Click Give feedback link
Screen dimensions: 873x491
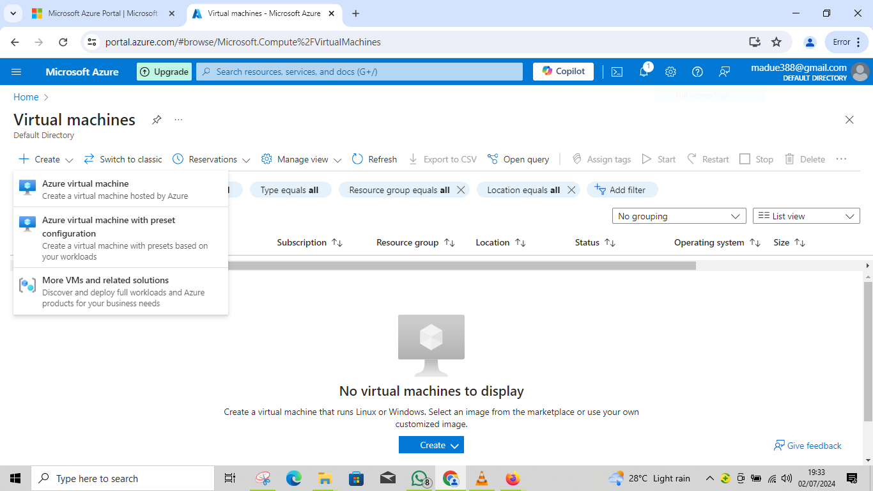tap(808, 446)
